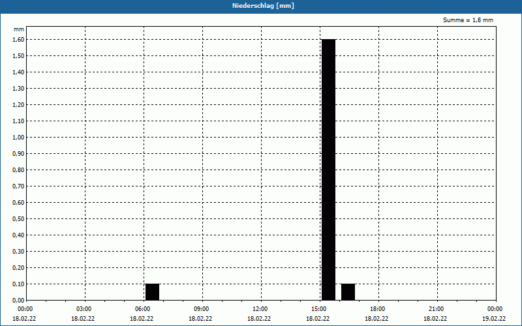
Task: Click the 18:00 time axis label
Action: pyautogui.click(x=378, y=309)
